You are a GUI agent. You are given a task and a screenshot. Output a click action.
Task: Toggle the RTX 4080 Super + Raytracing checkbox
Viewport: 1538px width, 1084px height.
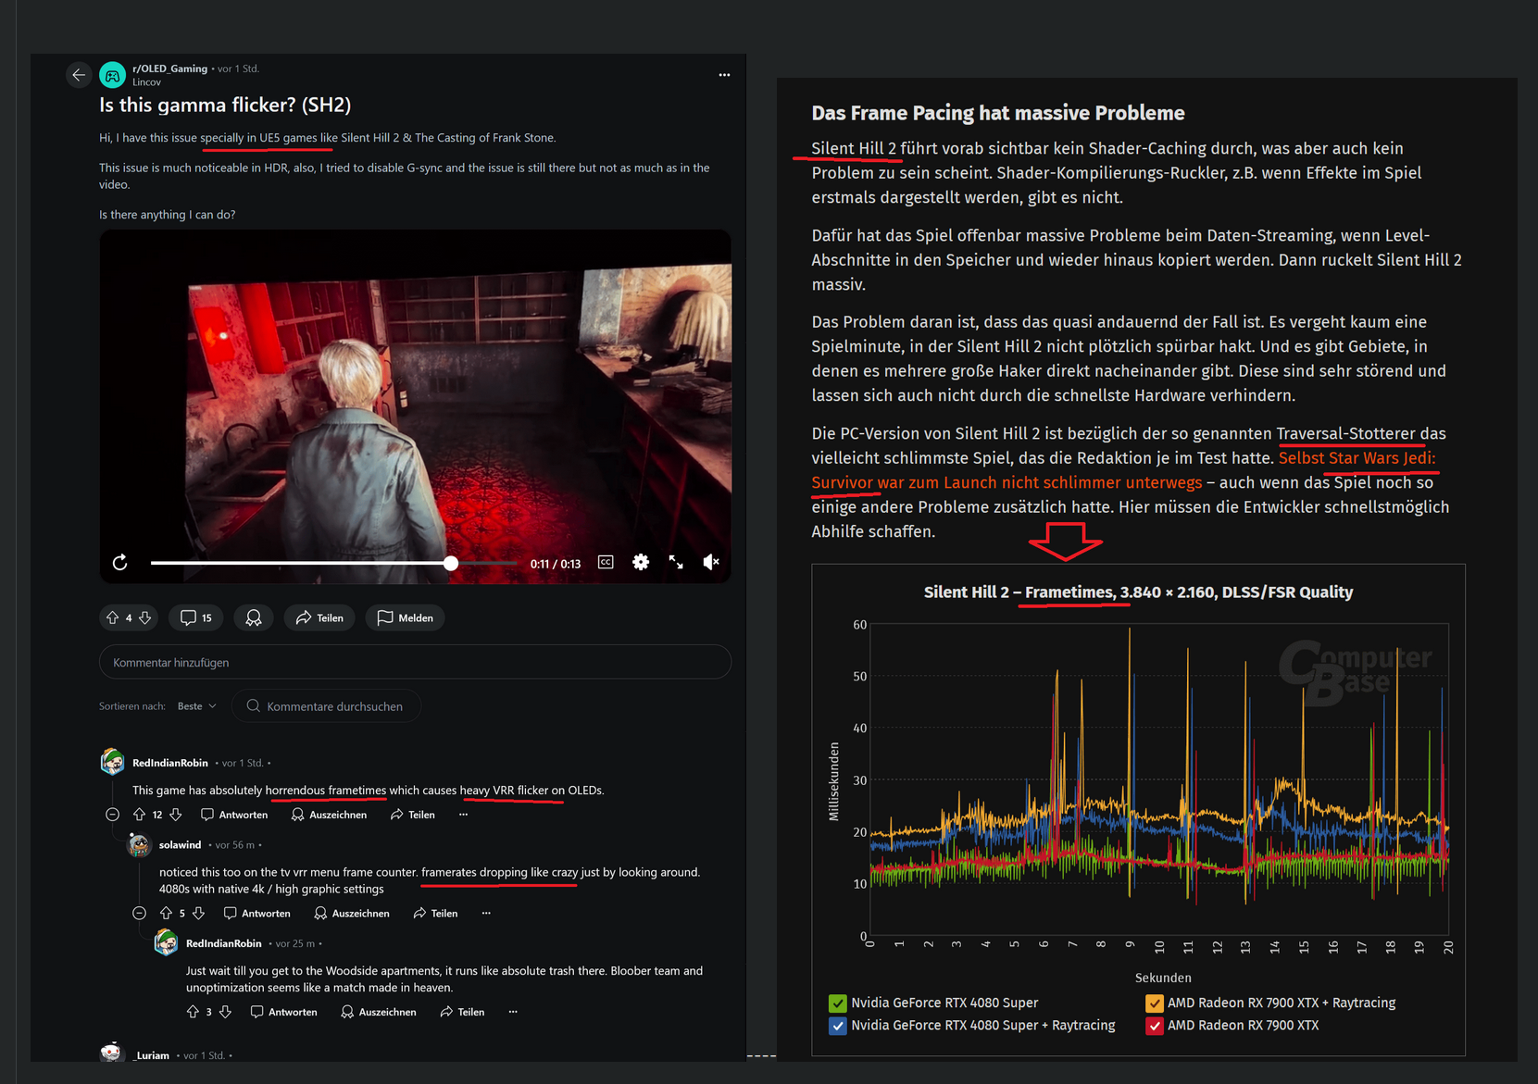[838, 1026]
